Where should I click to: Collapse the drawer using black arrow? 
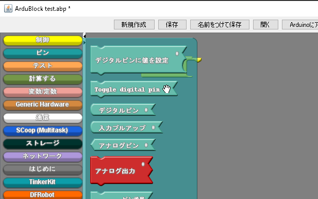(x=85, y=36)
